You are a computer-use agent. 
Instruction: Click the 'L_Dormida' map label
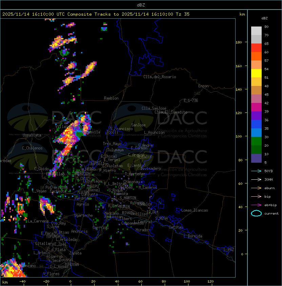pos(193,236)
